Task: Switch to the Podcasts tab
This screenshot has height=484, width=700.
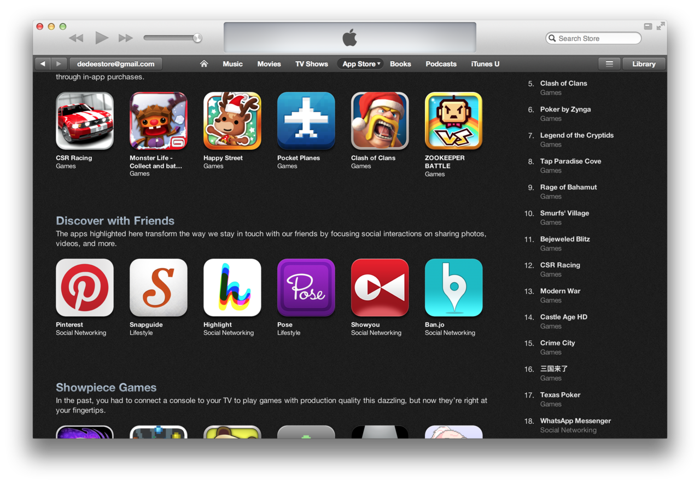Action: [x=441, y=64]
